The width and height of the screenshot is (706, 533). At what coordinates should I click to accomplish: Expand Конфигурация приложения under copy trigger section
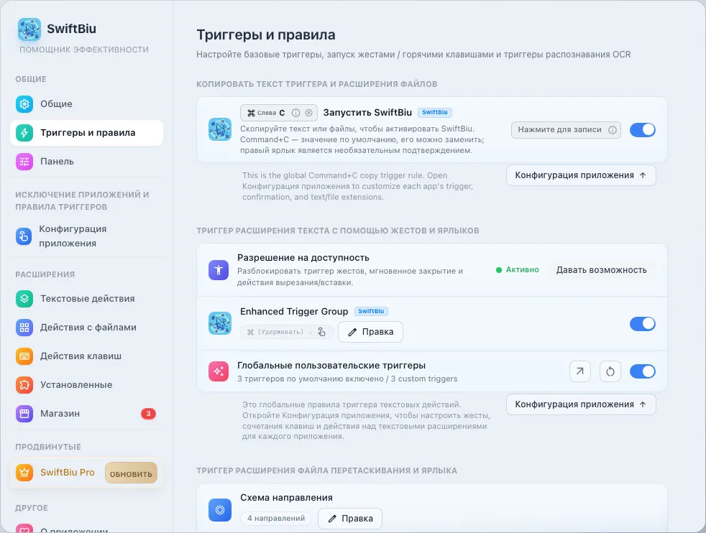(x=581, y=175)
